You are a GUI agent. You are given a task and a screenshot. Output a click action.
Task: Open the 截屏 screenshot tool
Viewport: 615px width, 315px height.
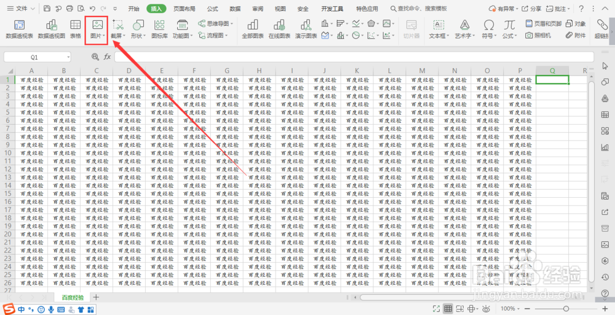click(117, 29)
